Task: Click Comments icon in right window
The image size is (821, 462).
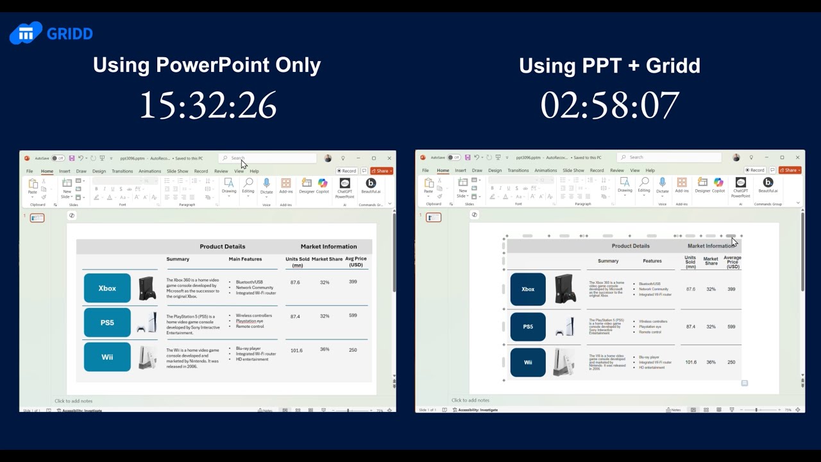Action: click(x=773, y=170)
